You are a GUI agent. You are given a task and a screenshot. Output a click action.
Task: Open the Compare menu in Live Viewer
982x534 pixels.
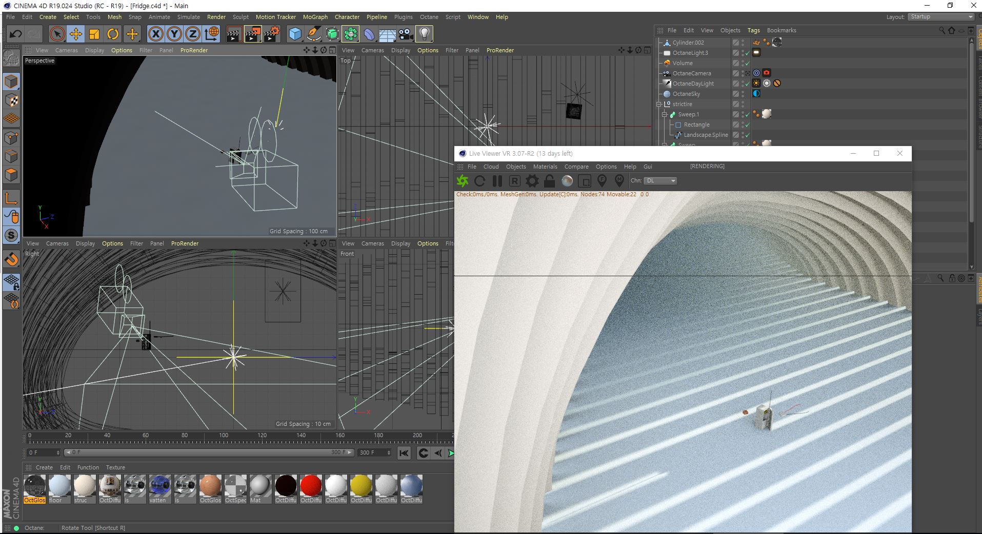click(x=576, y=167)
